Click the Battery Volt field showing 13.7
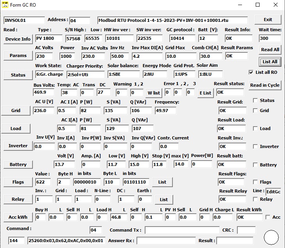The height and width of the screenshot is (248, 285). click(65, 164)
